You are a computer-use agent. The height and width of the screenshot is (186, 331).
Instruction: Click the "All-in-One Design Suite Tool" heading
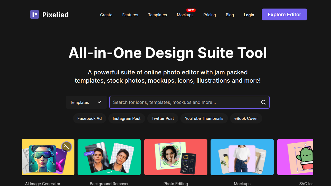pos(168,53)
